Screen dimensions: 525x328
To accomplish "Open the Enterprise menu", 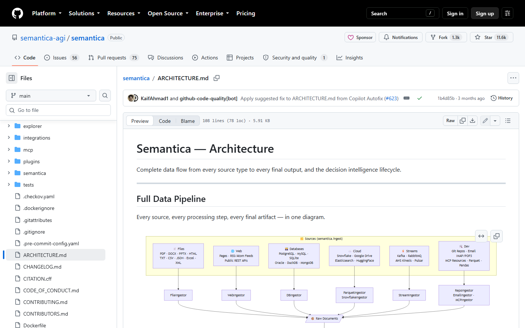I will [x=212, y=13].
